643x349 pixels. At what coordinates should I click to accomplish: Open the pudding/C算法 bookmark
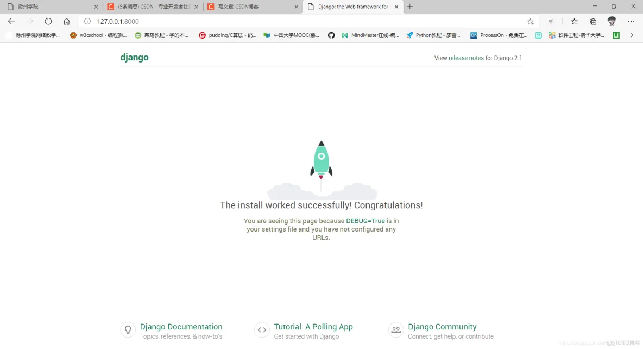[x=228, y=35]
